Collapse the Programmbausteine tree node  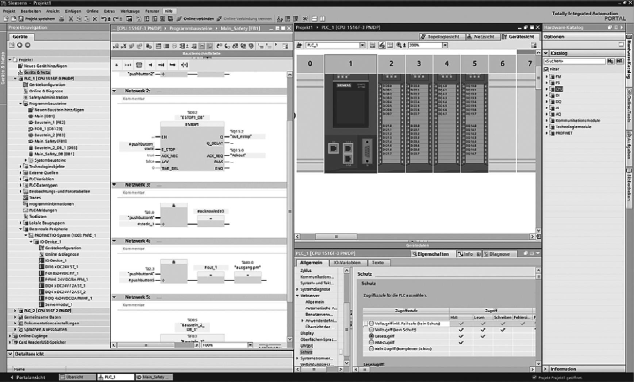[x=20, y=104]
